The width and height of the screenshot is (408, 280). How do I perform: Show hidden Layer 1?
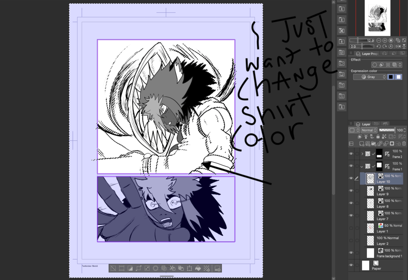click(x=351, y=228)
